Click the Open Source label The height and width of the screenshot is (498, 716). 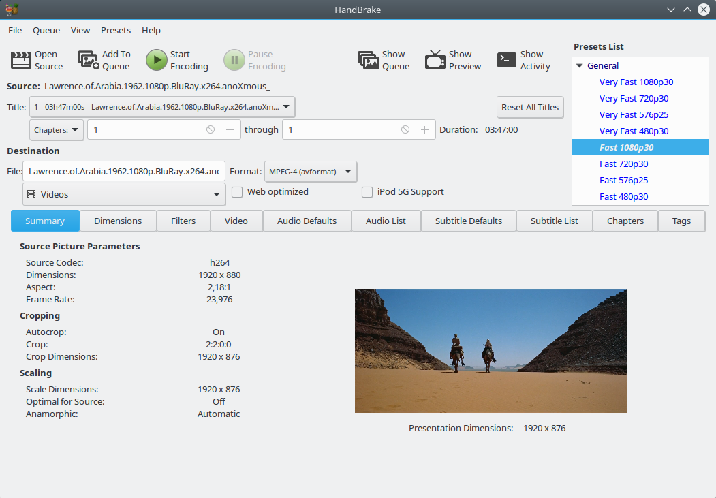point(49,60)
